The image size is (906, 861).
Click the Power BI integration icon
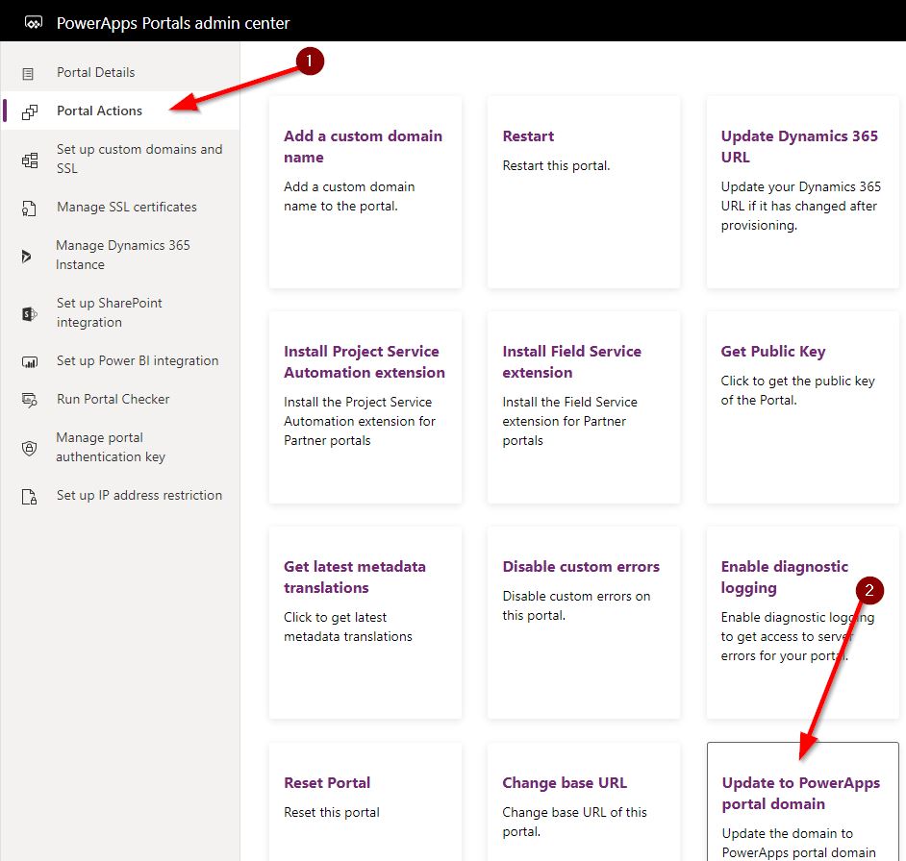tap(30, 362)
